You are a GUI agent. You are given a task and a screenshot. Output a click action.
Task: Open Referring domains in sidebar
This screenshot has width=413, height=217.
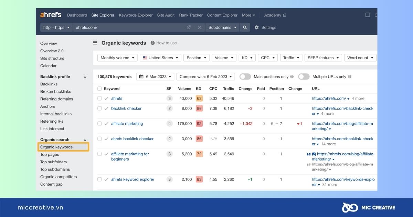tap(57, 99)
